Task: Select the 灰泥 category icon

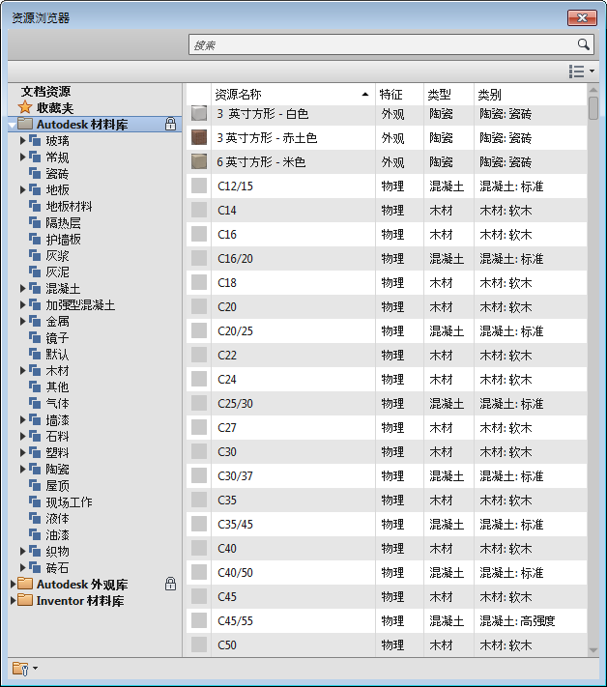Action: [x=35, y=272]
